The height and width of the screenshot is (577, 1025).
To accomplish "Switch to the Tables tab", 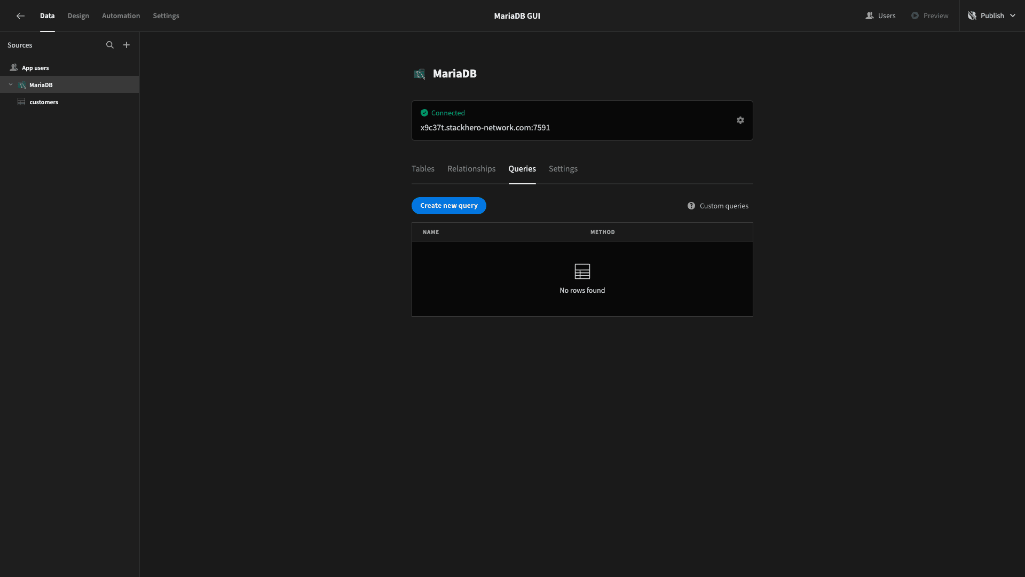I will click(x=423, y=169).
